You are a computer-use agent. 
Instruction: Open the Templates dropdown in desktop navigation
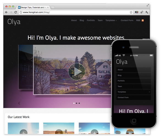[111, 21]
